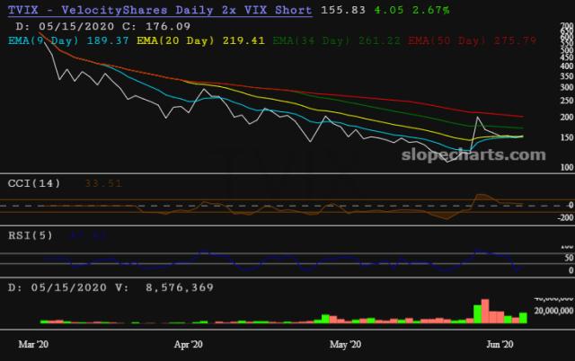The height and width of the screenshot is (361, 575).
Task: Click the 100 price axis label
Action: coord(567,167)
